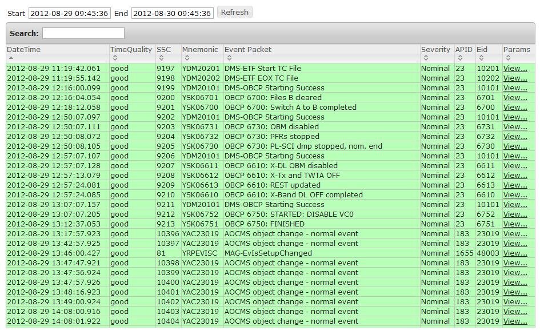
Task: View params for SSC 10396 event
Action: [515, 233]
